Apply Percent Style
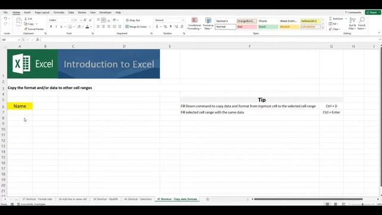The image size is (382, 215). click(x=165, y=26)
